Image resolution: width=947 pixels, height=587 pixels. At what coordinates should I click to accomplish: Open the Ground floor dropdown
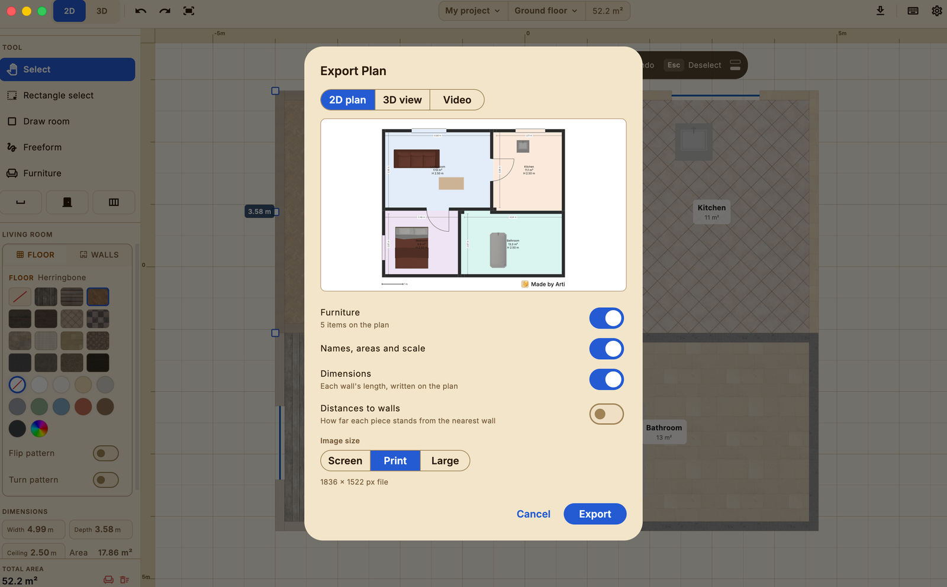[x=546, y=11]
